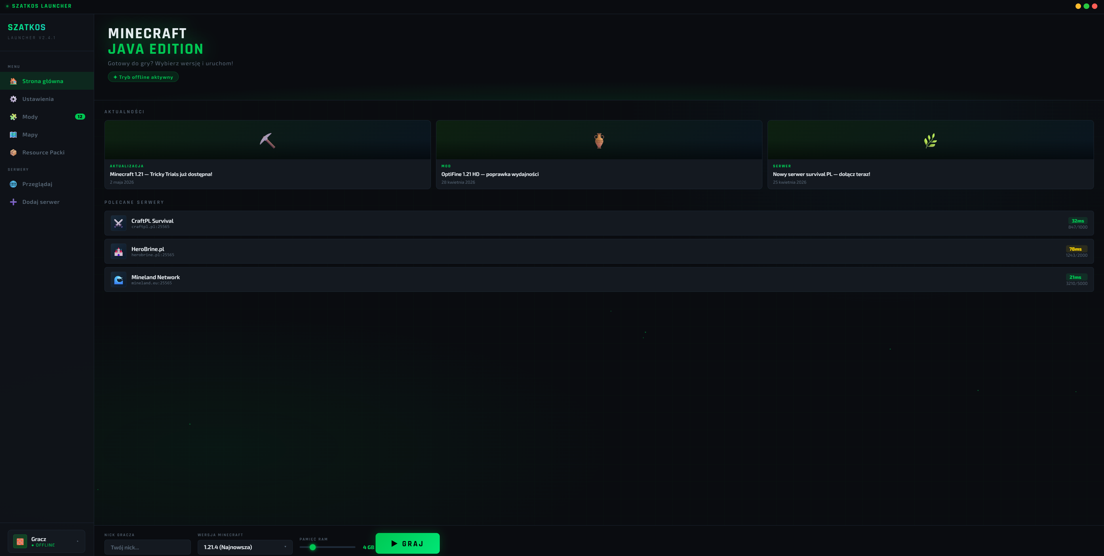
Task: Click the herobrine.pl:25565 address
Action: tap(153, 255)
